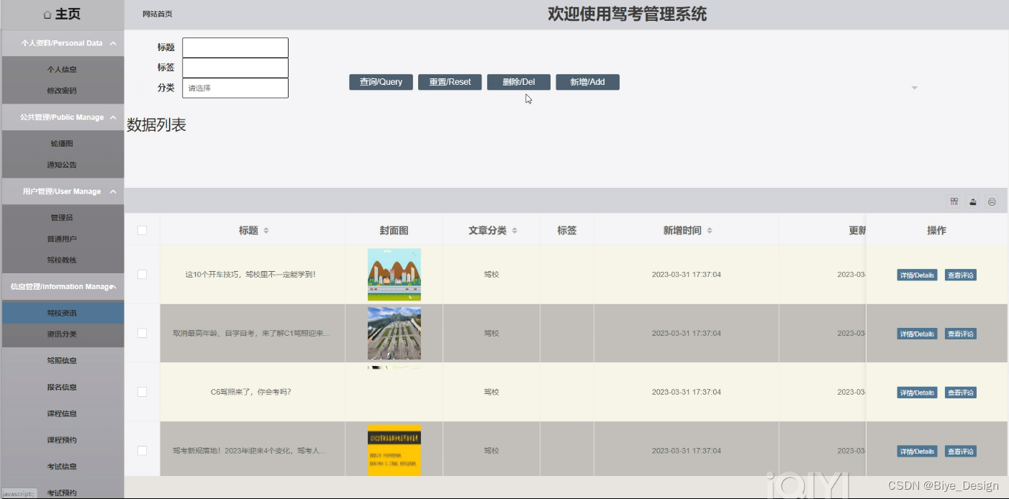Viewport: 1009px width, 499px height.
Task: Open the 分类 请选择 dropdown
Action: (235, 88)
